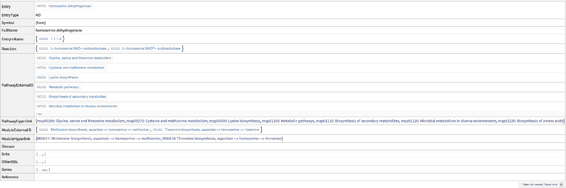
Task: Open L-homoserine:NADP+ oxidoreductase reaction
Action: click(146, 48)
